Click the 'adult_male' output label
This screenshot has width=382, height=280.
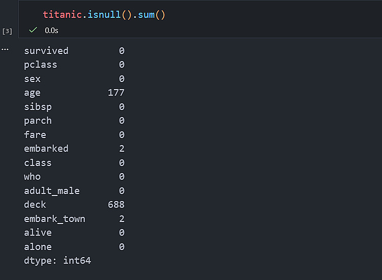click(x=51, y=191)
